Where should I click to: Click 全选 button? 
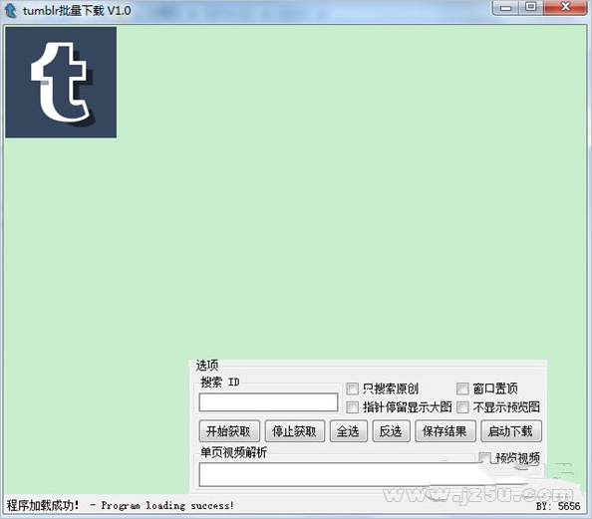(348, 431)
